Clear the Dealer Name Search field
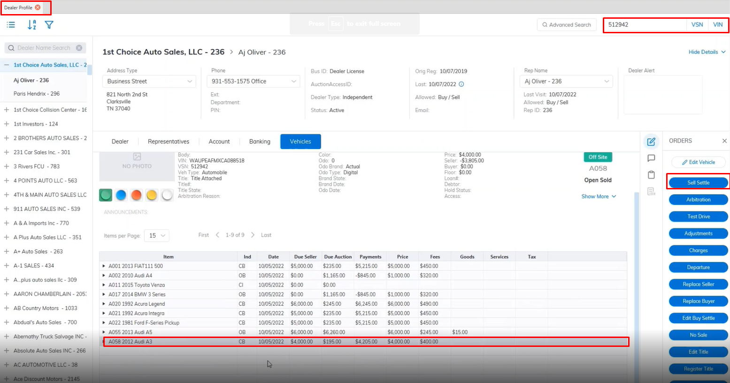The image size is (730, 383). coord(79,48)
